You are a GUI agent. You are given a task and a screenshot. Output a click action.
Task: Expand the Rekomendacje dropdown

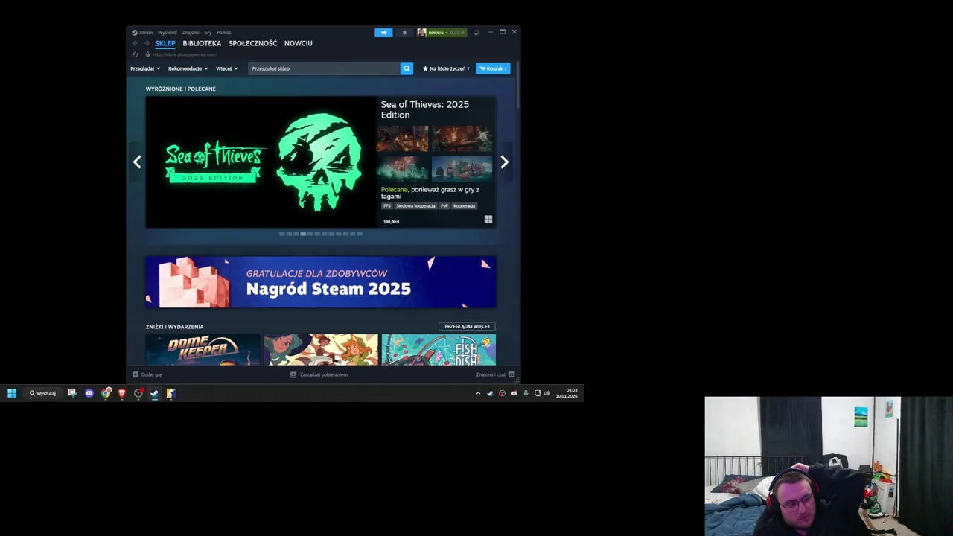(x=188, y=68)
